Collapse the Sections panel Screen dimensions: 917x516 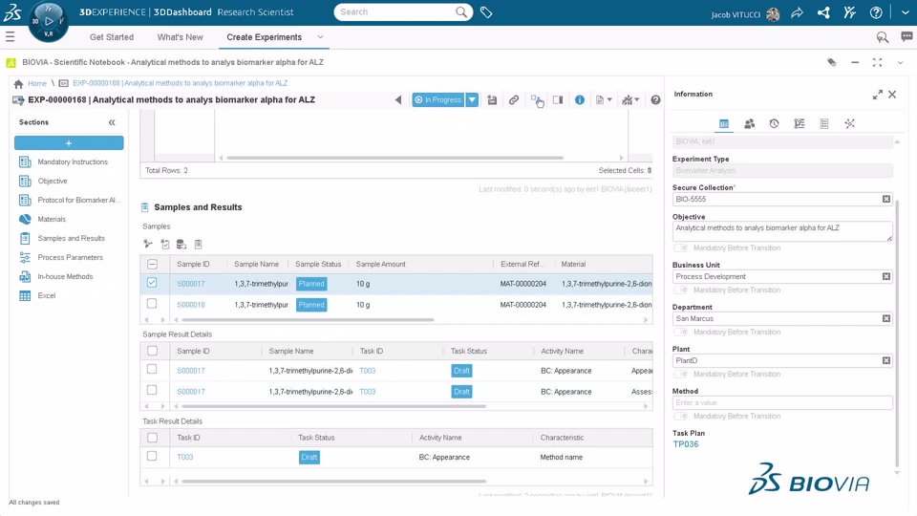coord(112,122)
